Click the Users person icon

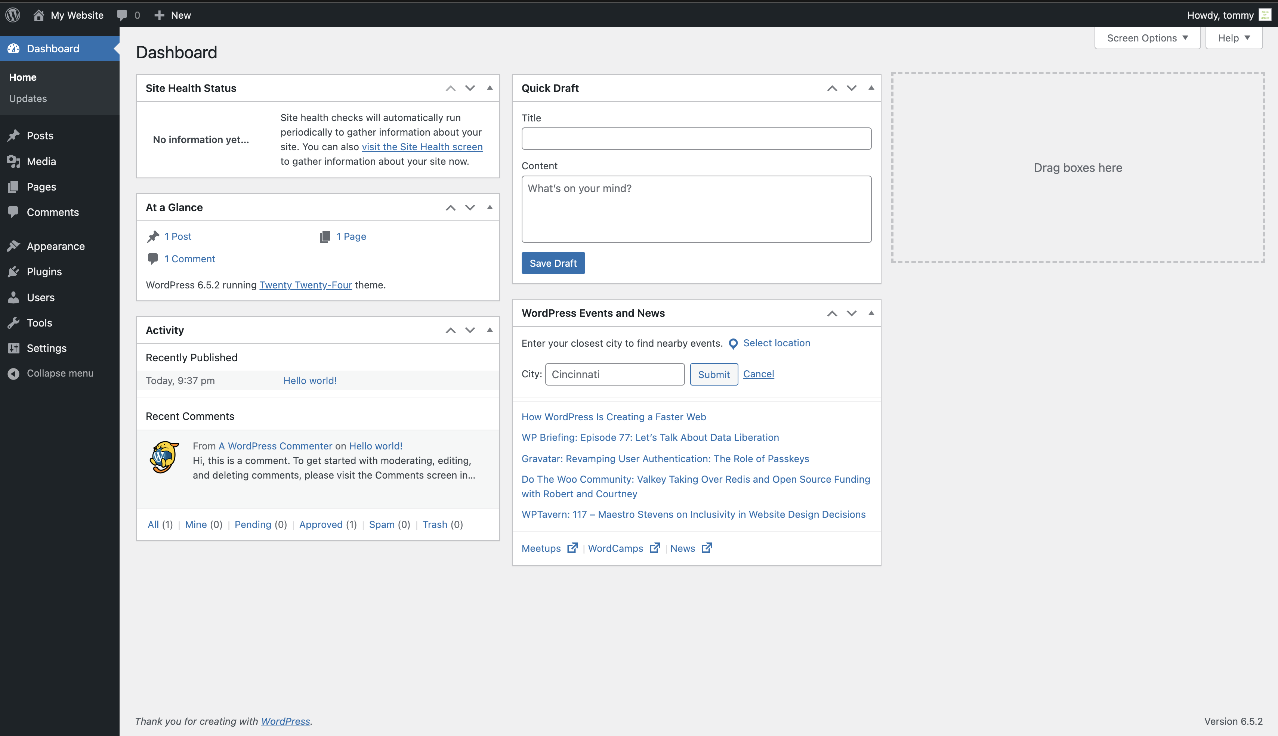[14, 297]
